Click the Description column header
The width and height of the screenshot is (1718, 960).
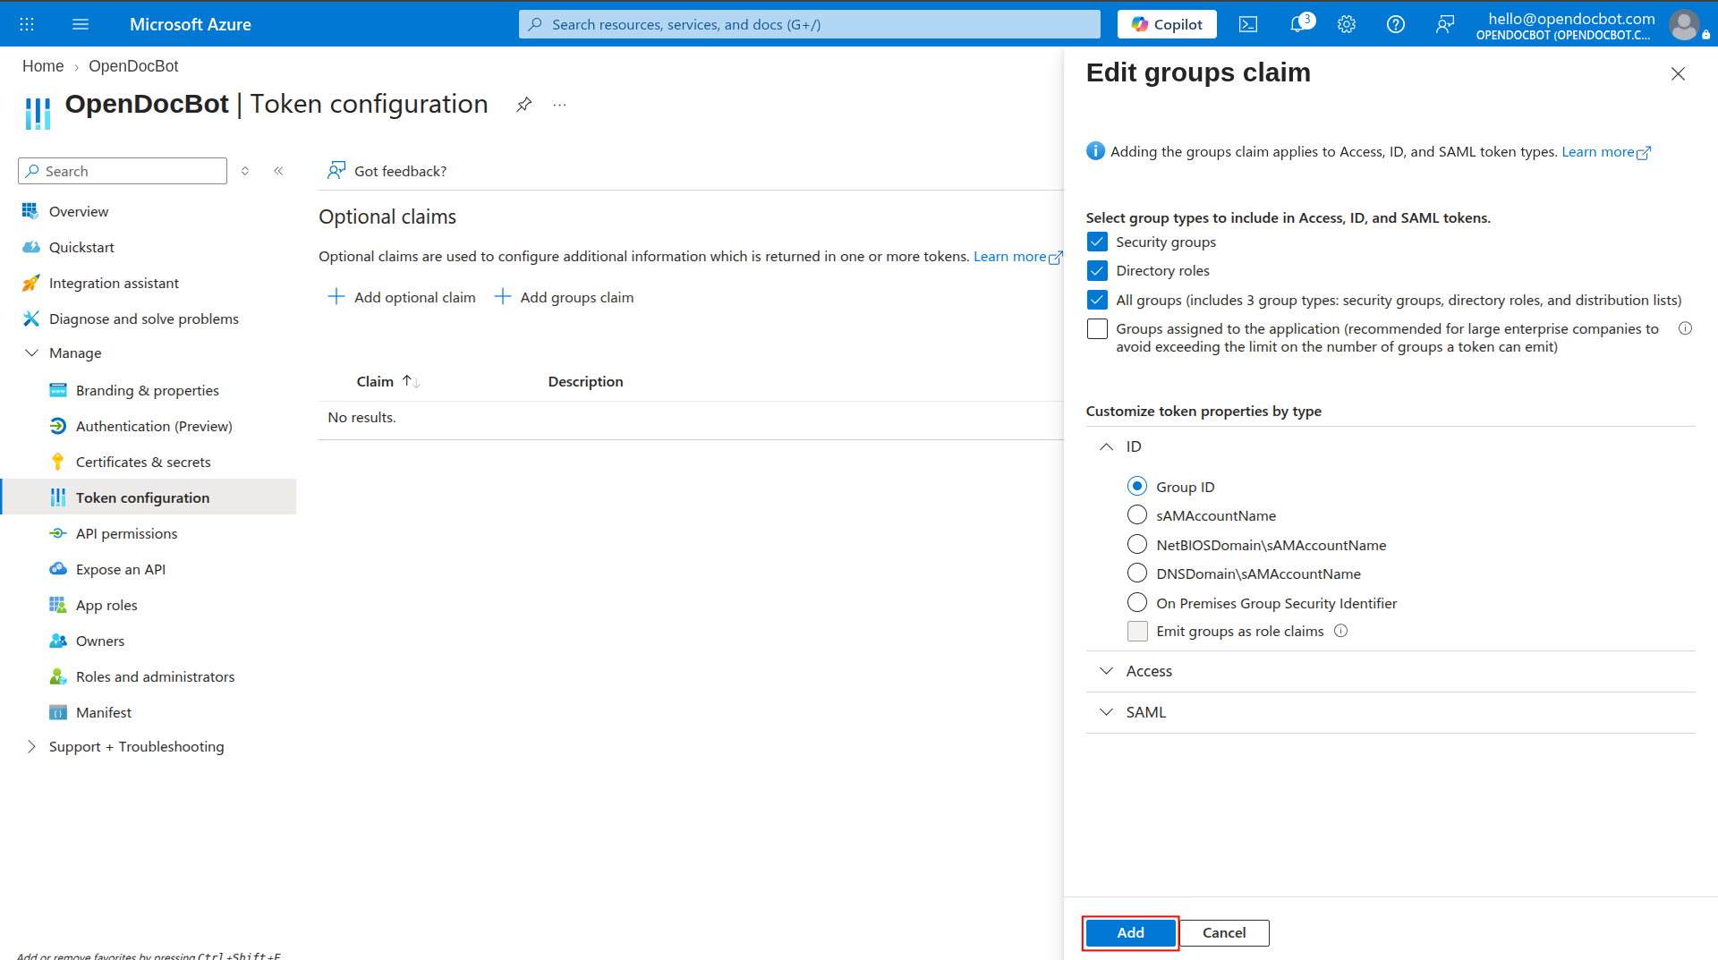tap(585, 381)
